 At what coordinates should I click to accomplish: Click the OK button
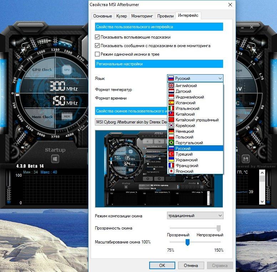[162, 265]
